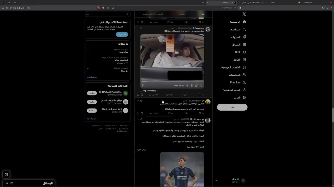Compose new message in Messages drawer
Viewport: 334px width, 187px height.
(x=12, y=183)
